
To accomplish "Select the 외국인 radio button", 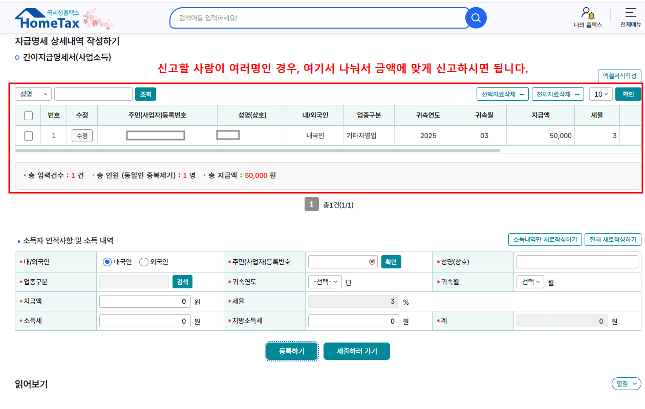I will pyautogui.click(x=144, y=261).
